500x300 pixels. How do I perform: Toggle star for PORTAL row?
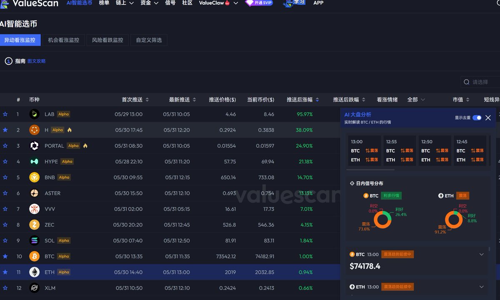[5, 146]
